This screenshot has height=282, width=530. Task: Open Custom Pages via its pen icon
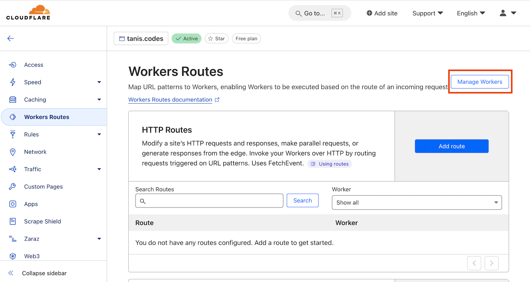pyautogui.click(x=12, y=186)
